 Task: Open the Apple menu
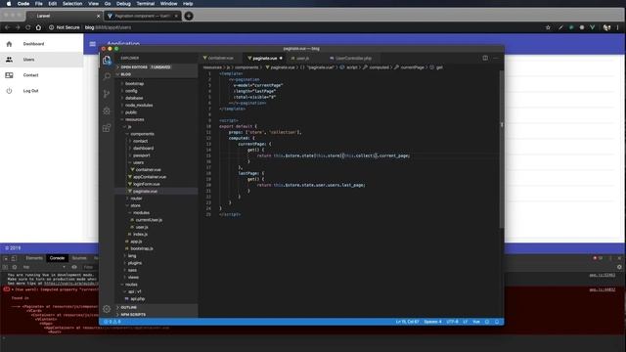point(9,4)
